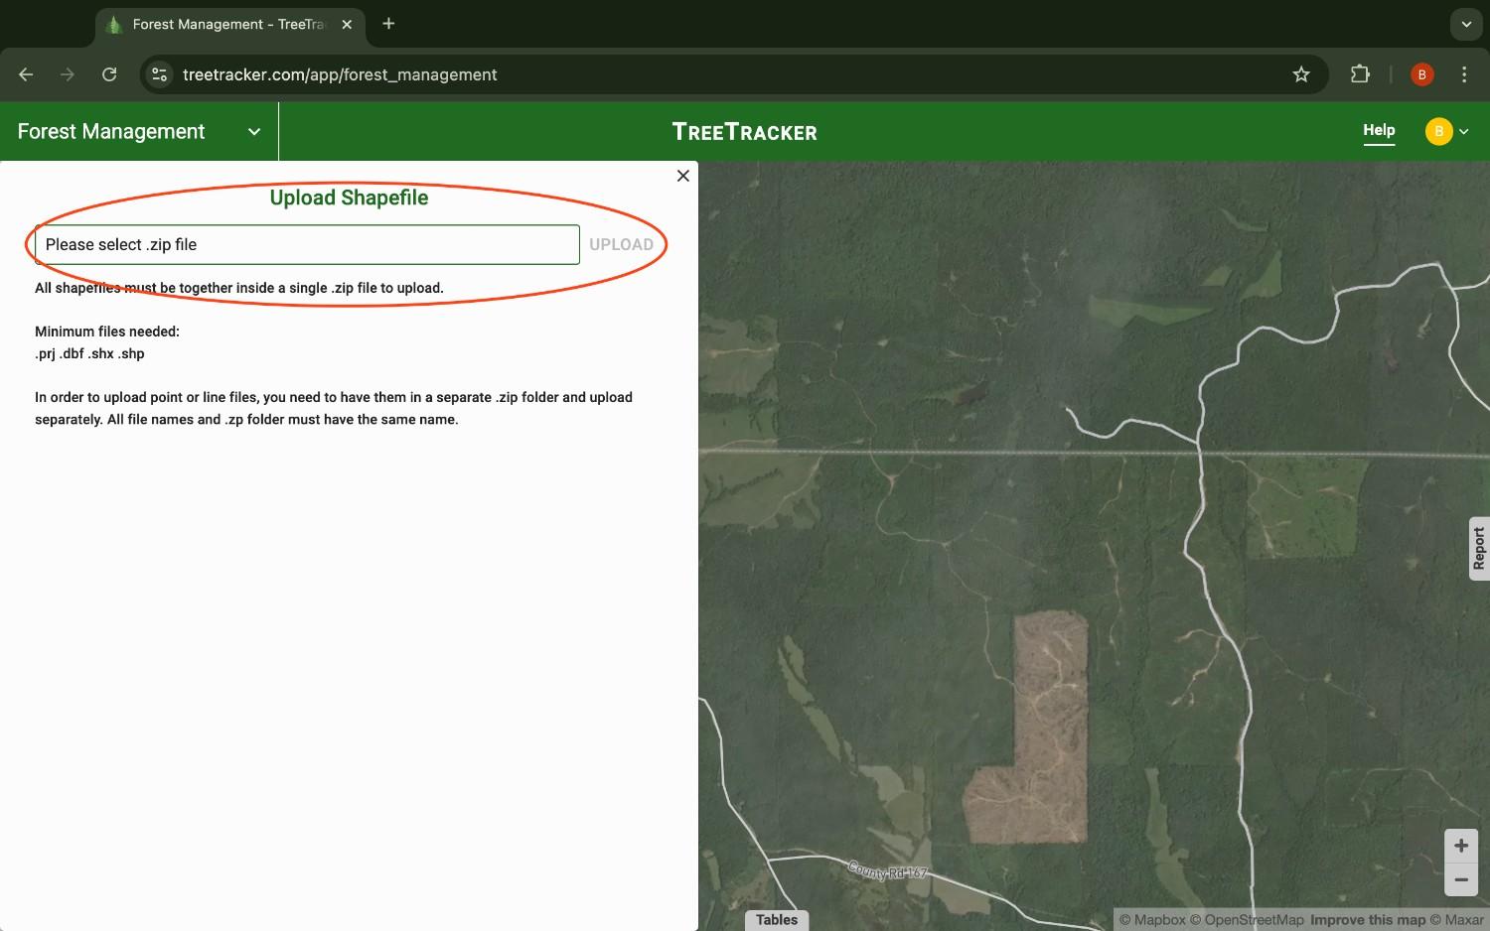Switch to the Forest Management browser tab
The width and height of the screenshot is (1490, 931).
(x=219, y=24)
